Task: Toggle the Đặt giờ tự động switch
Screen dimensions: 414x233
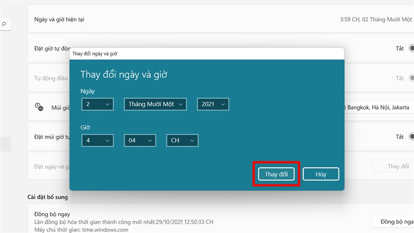Action: point(411,48)
